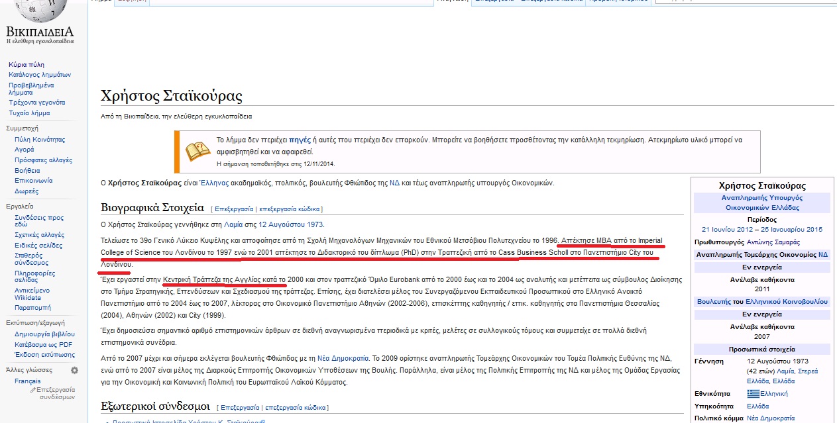
Task: Edit Εξωτερικοί σύνδεσμοι section via Επεξεργασία
Action: tap(240, 407)
